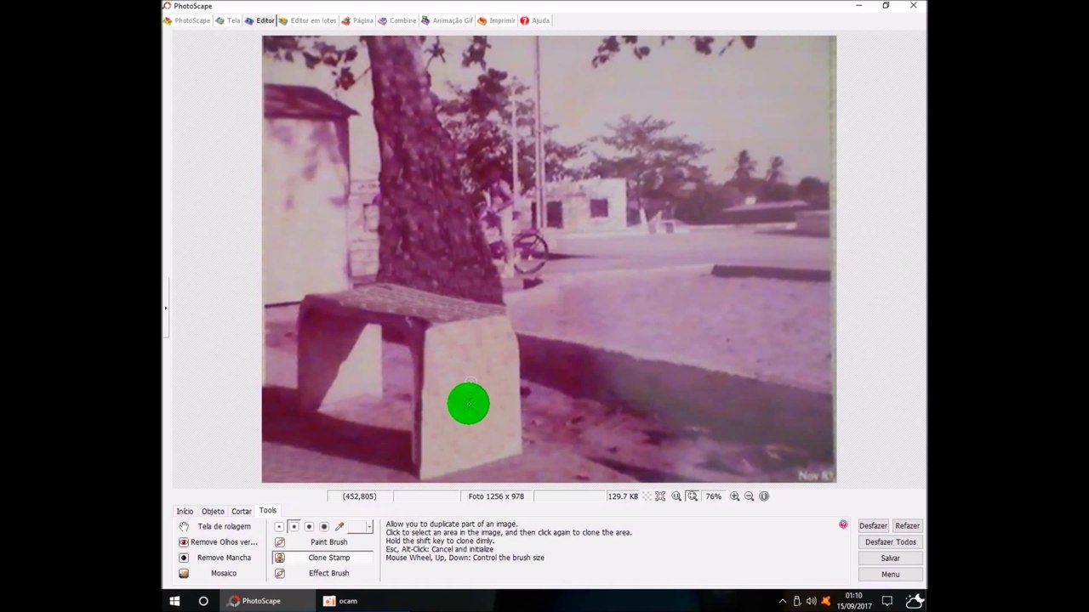Click the Desfazer Todos button
This screenshot has height=612, width=1089.
click(890, 542)
